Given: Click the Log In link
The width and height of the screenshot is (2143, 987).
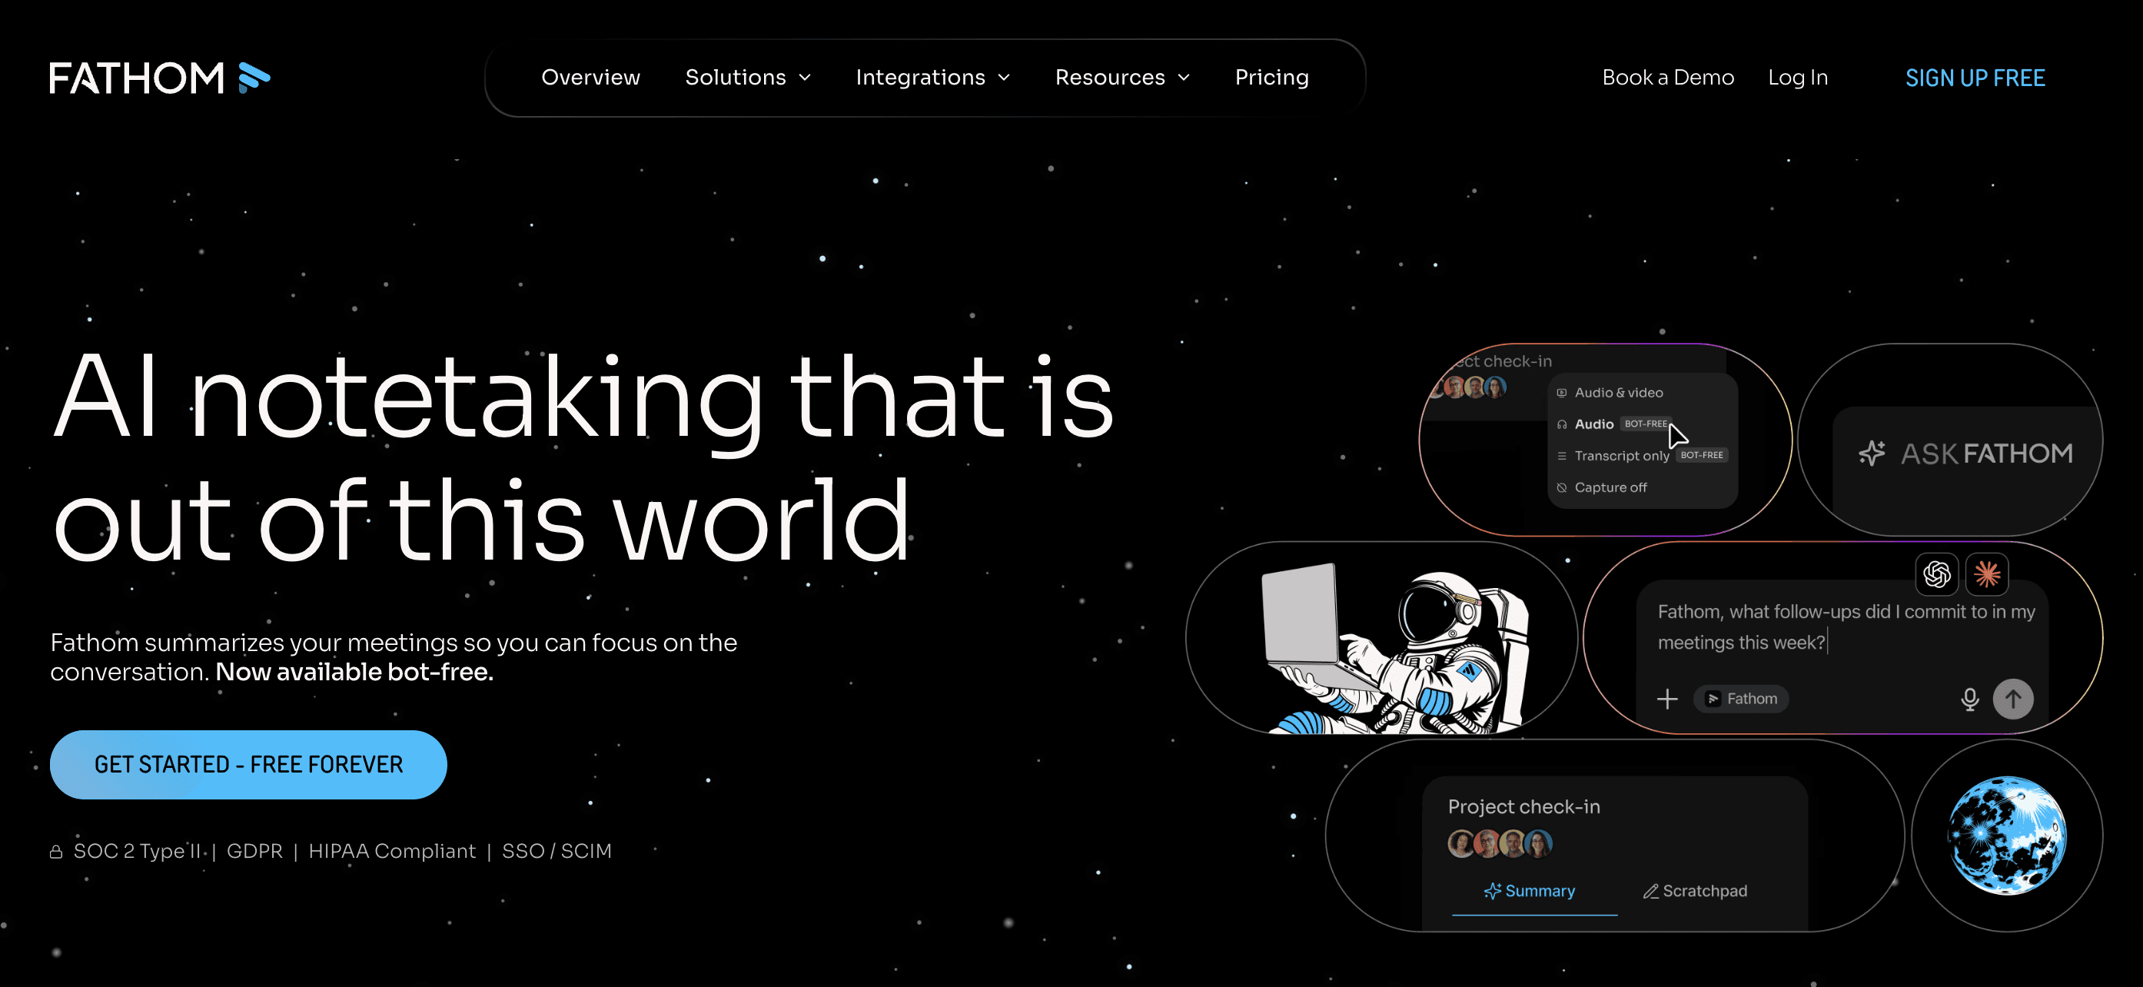Looking at the screenshot, I should click(1797, 78).
